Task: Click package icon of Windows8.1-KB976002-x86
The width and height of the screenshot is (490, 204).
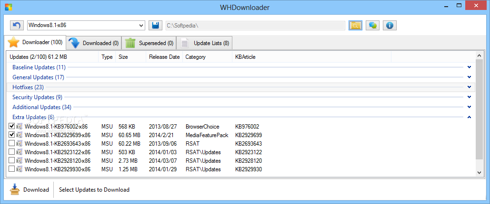Action: point(20,127)
